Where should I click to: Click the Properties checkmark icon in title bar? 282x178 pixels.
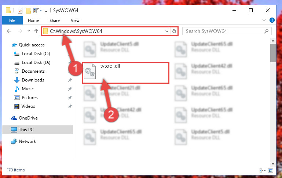(20, 11)
